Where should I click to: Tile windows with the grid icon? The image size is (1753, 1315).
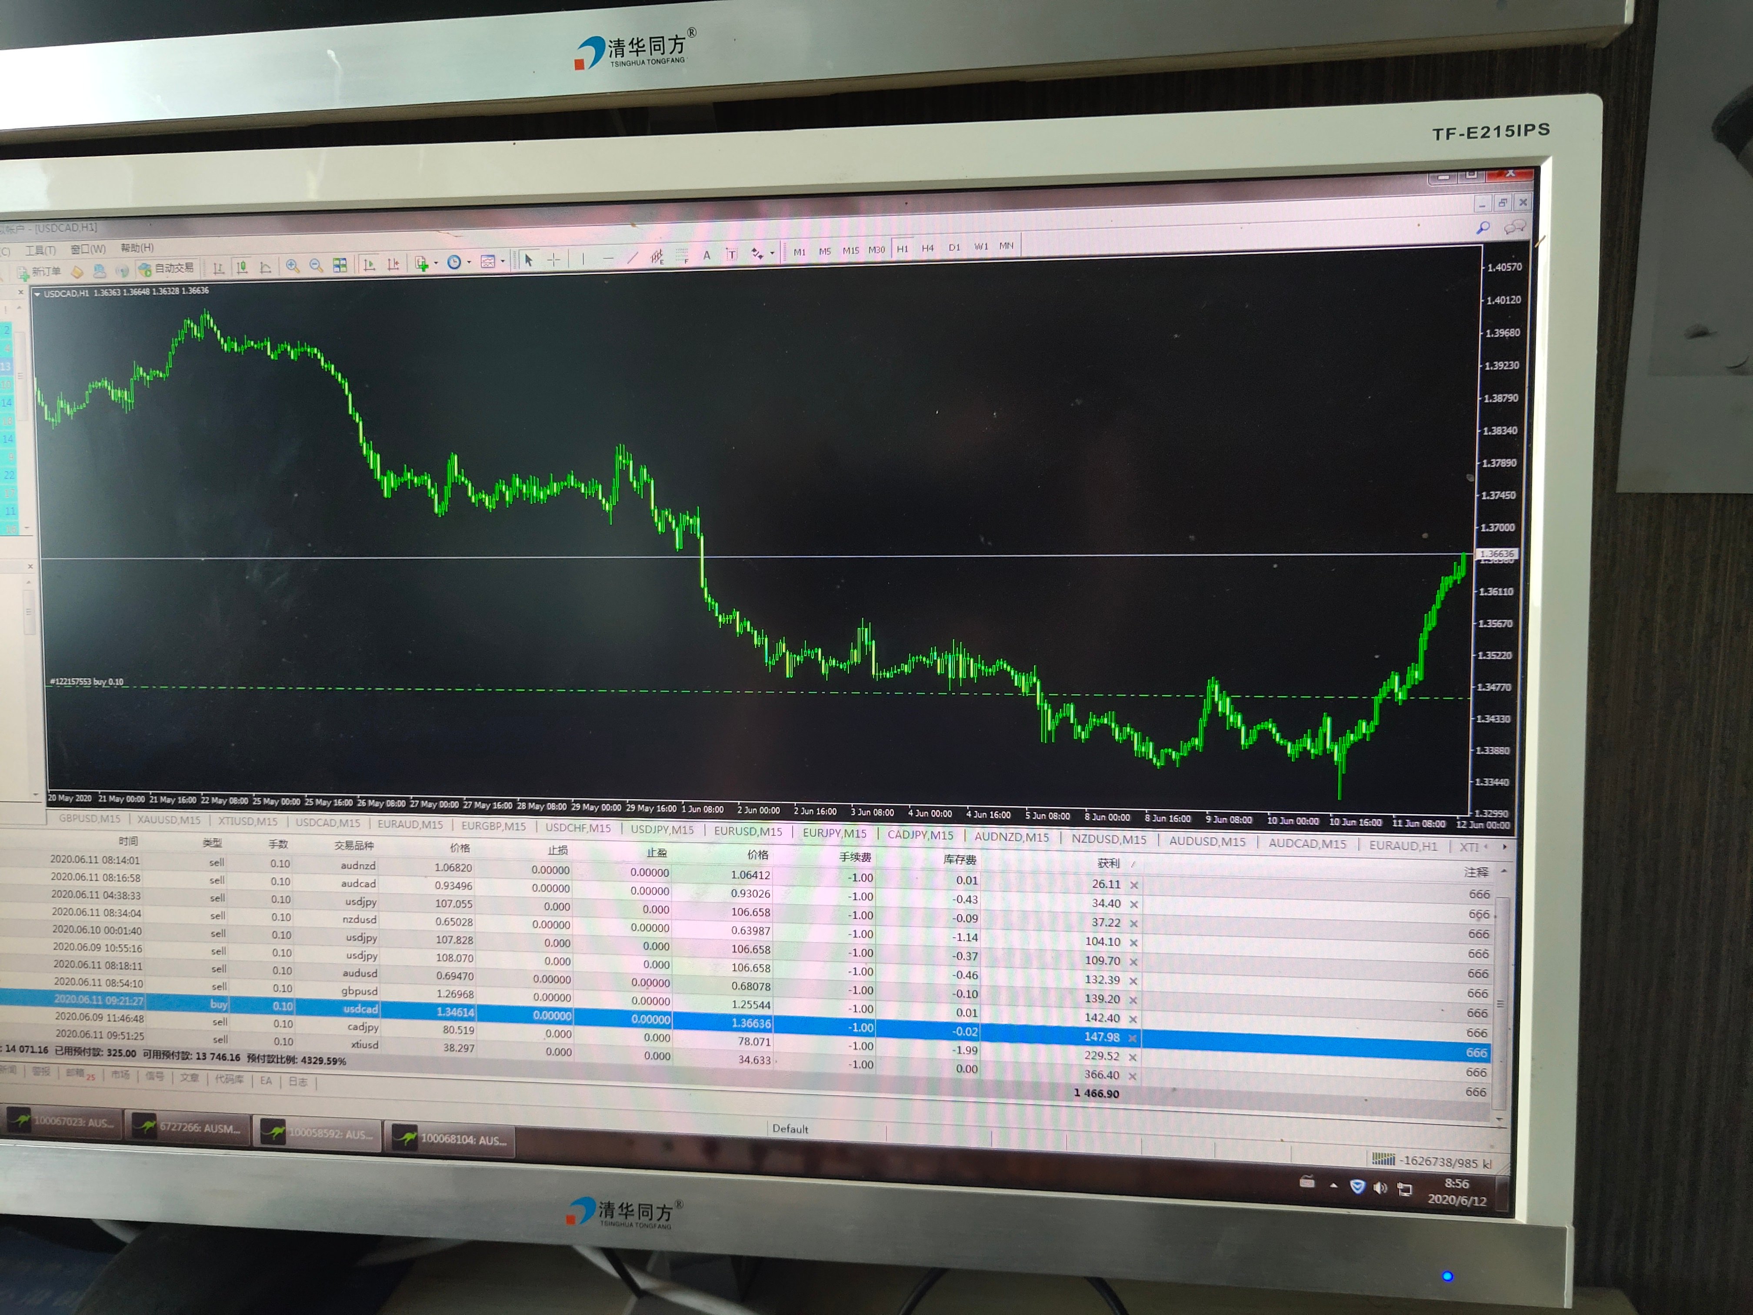click(340, 265)
